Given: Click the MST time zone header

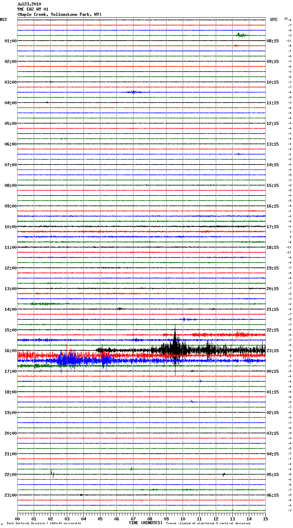Looking at the screenshot, I should 3,20.
